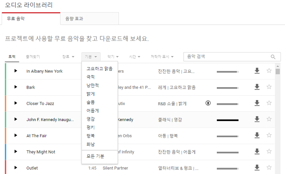
Task: Play John F. Kennedy Inaugural track
Action: click(x=16, y=119)
